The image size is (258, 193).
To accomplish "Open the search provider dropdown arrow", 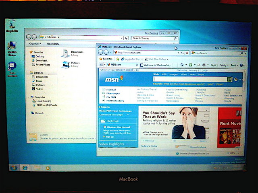I will click(x=246, y=53).
